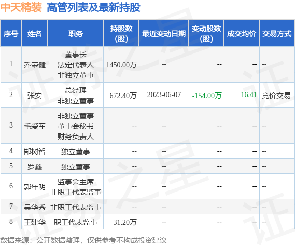The image size is (295, 245).
Task: Click 郭年明's position 监事会主席
Action: pyautogui.click(x=76, y=182)
